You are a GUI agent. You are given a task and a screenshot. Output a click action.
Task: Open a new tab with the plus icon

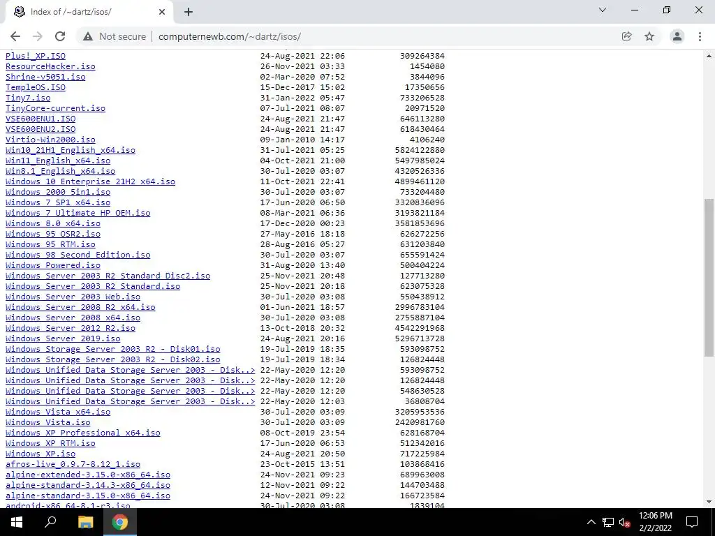tap(189, 12)
